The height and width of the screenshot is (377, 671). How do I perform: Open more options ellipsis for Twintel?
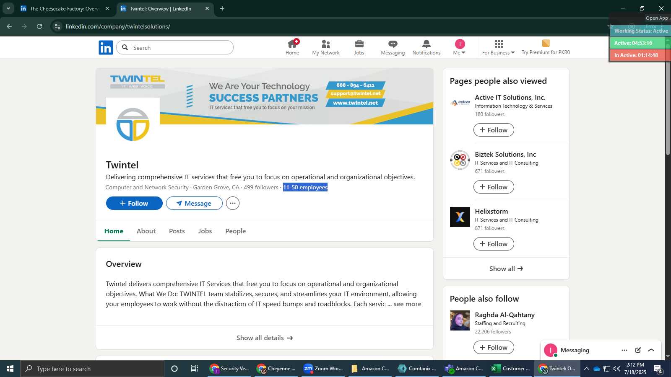coord(233,203)
